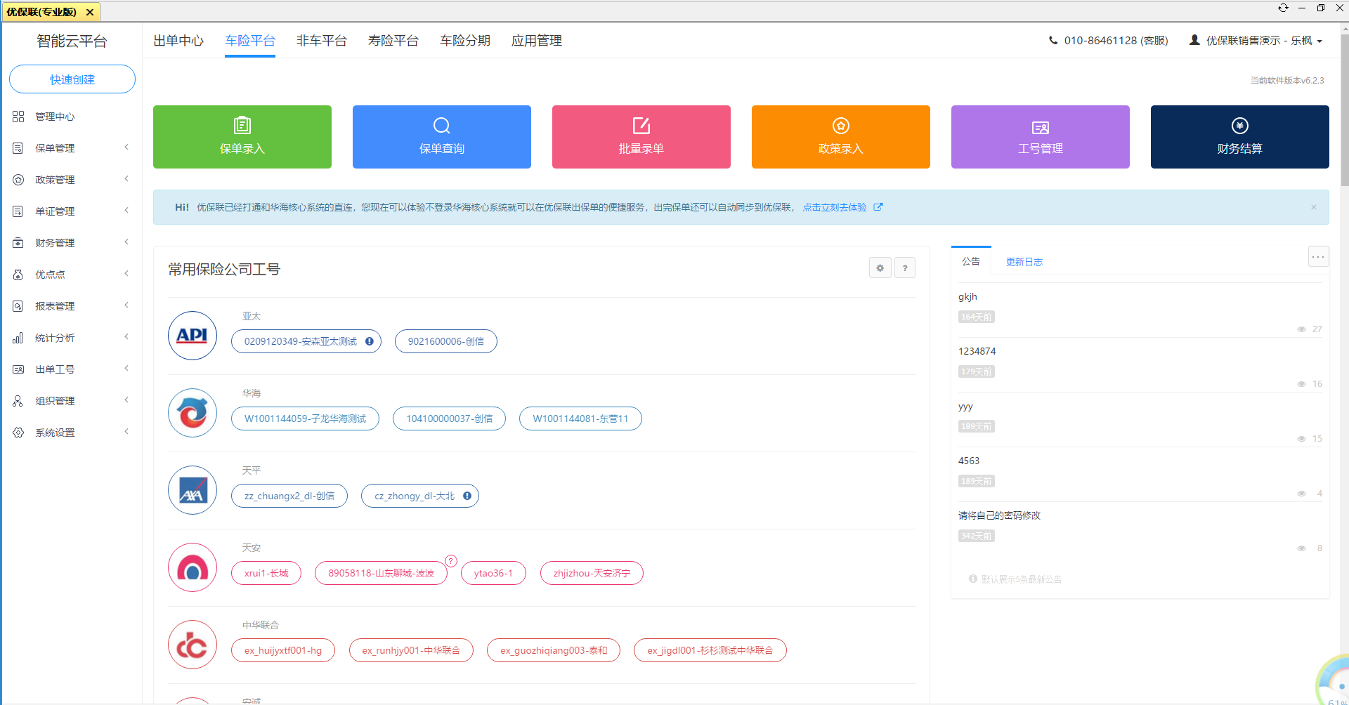Open the blue 保单查询 tile

(x=442, y=137)
